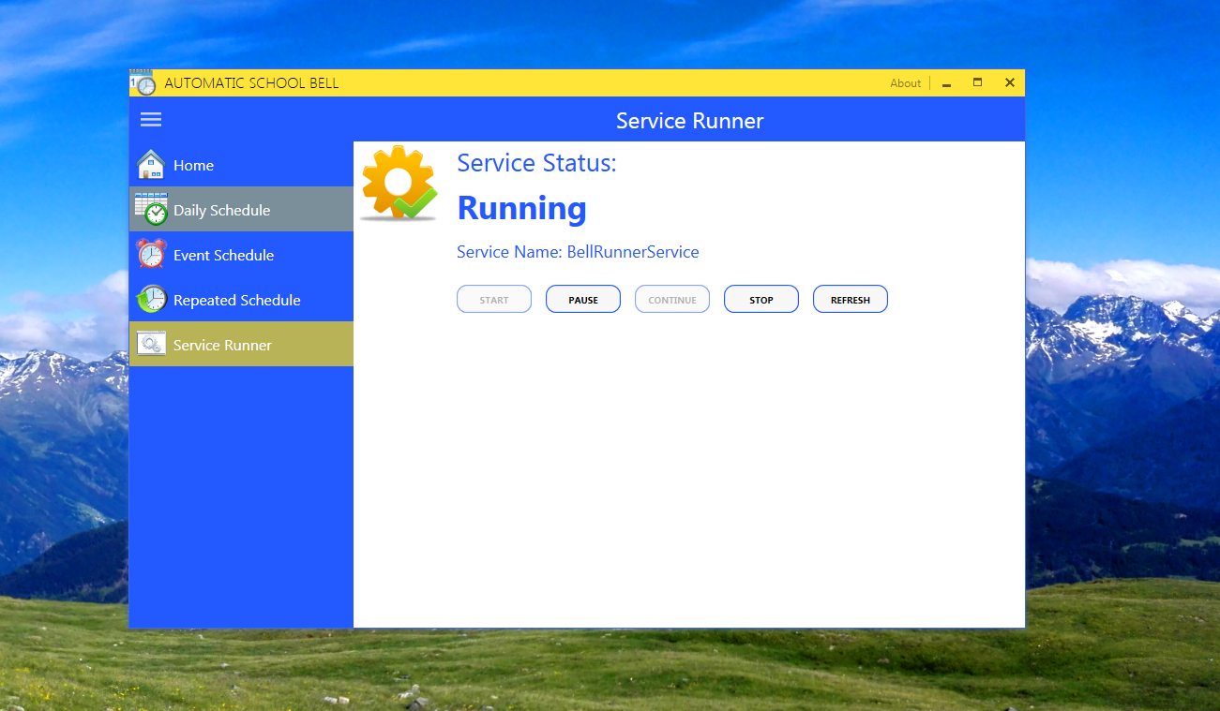Stop the running service
Screen dimensions: 1220x711
pos(761,298)
